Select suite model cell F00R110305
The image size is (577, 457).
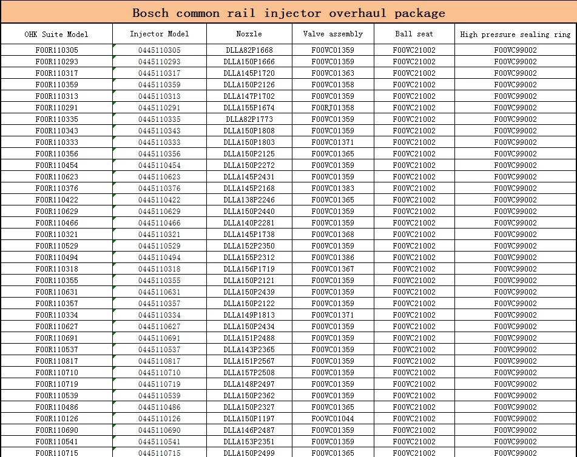click(56, 50)
